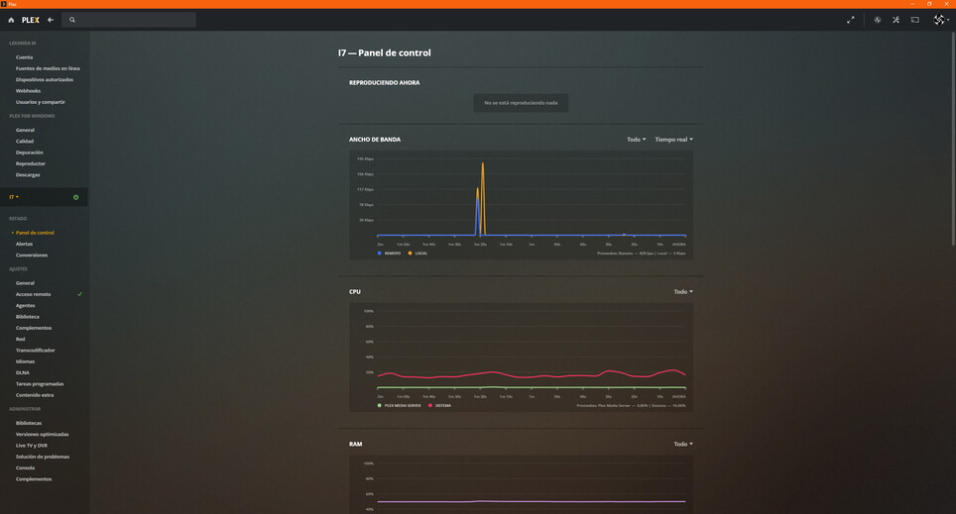Viewport: 956px width, 514px height.
Task: Open the Webhooks page
Action: [28, 91]
